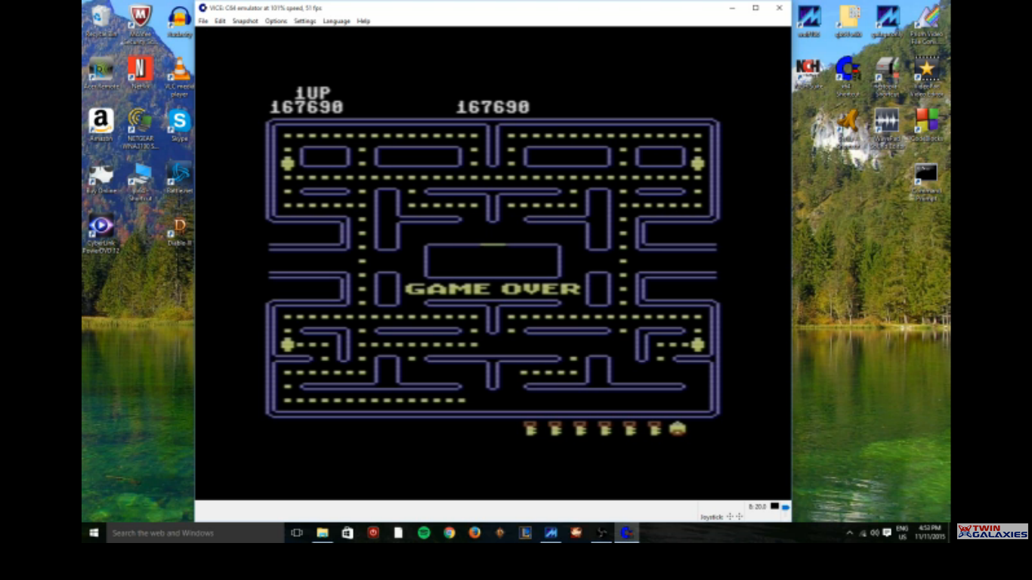Open the Acer Remote desktop shortcut

(101, 72)
